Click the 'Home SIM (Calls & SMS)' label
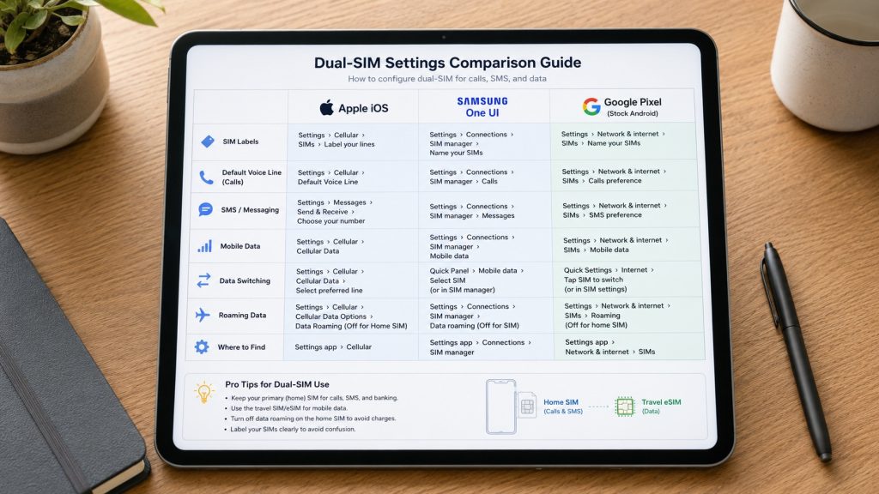The width and height of the screenshot is (879, 494). 563,407
